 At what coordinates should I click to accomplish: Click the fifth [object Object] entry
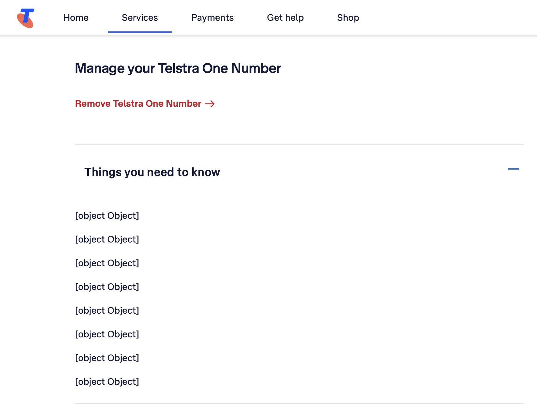[107, 310]
